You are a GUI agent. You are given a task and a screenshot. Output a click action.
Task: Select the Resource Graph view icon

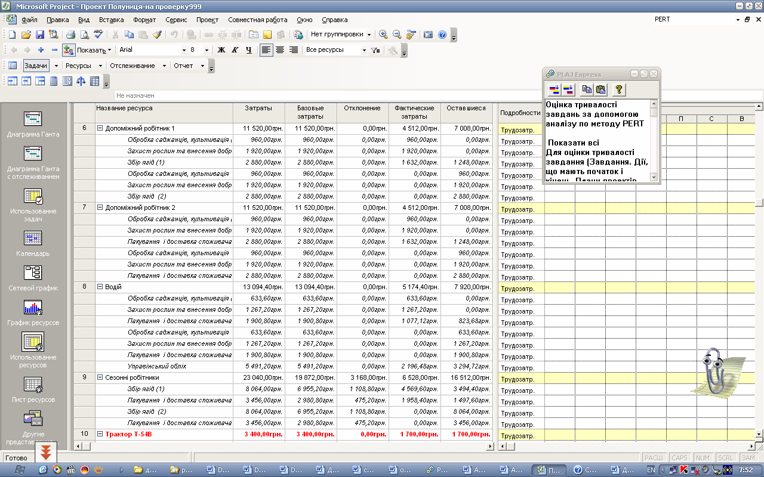(x=32, y=308)
